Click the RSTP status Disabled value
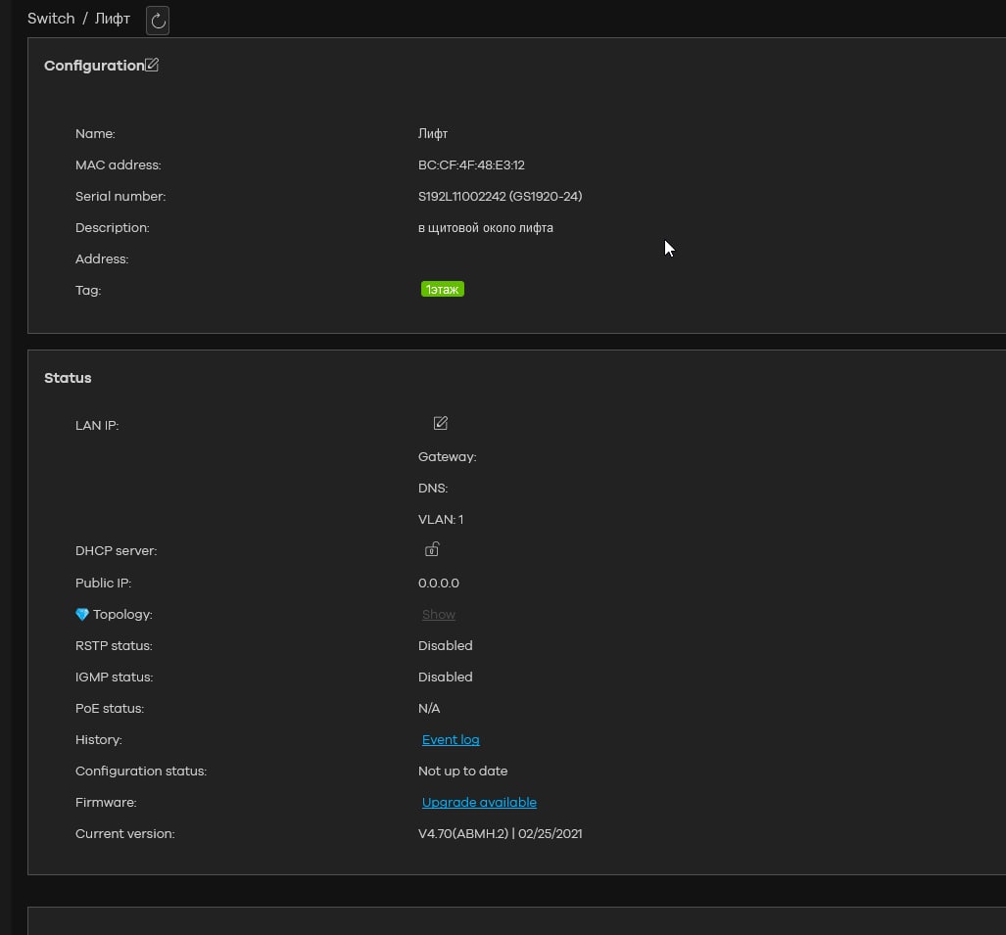Screen dimensions: 1006x935 [445, 646]
